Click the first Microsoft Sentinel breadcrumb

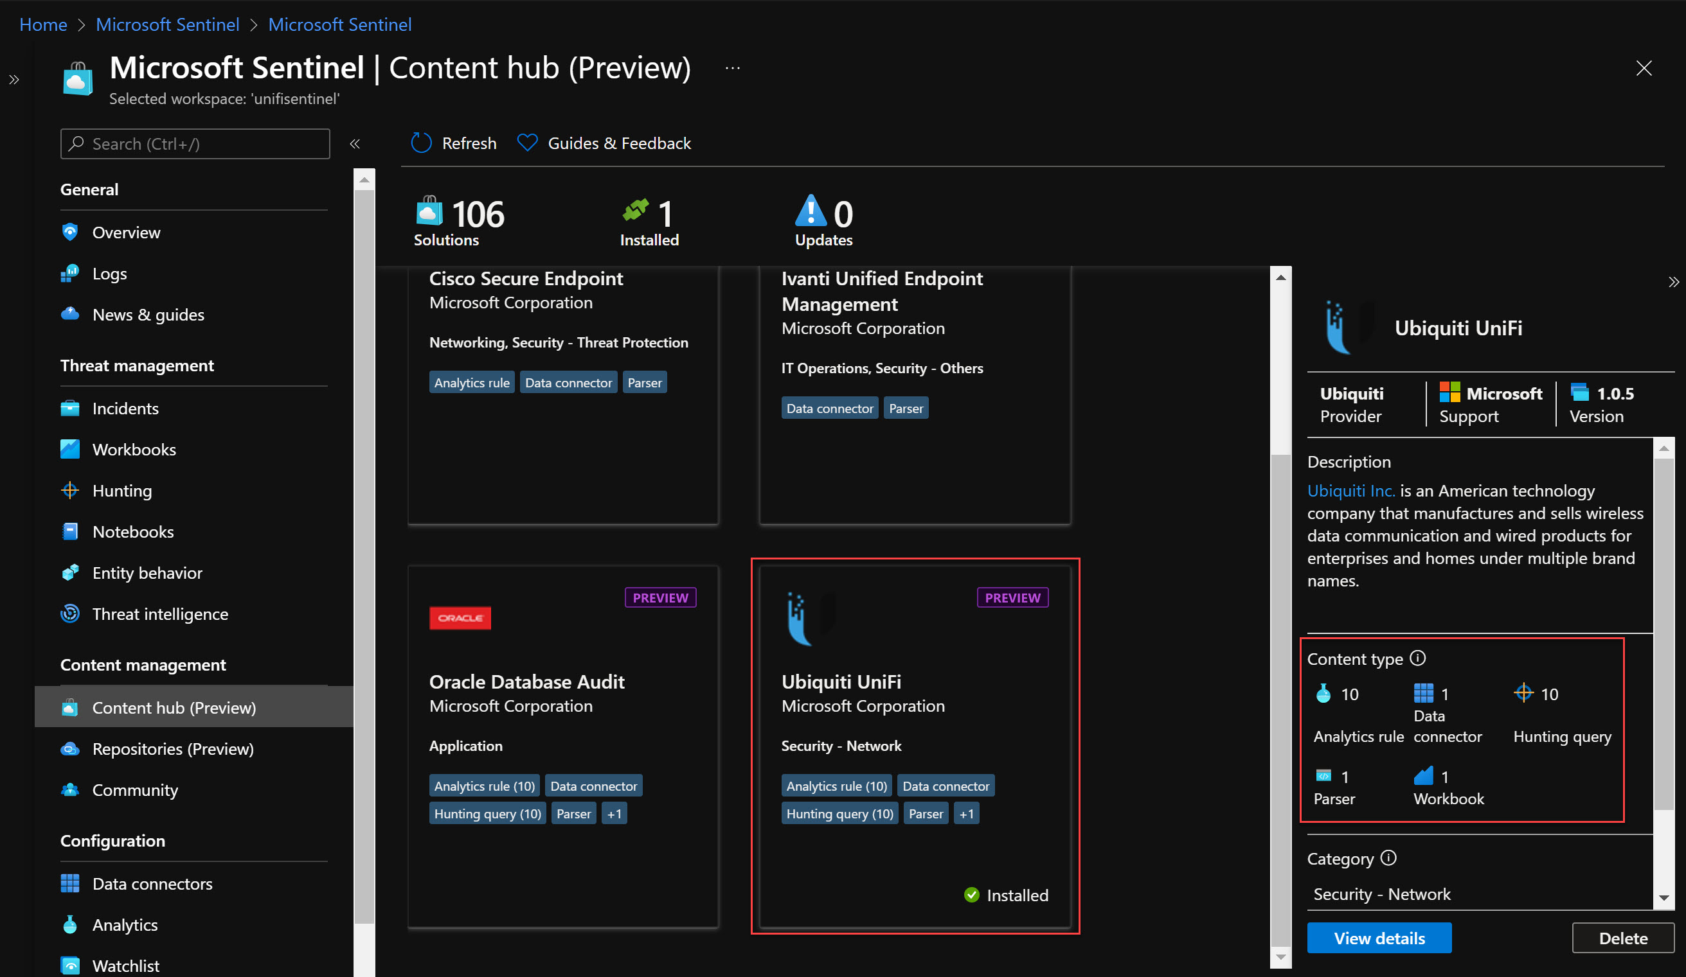(x=167, y=25)
